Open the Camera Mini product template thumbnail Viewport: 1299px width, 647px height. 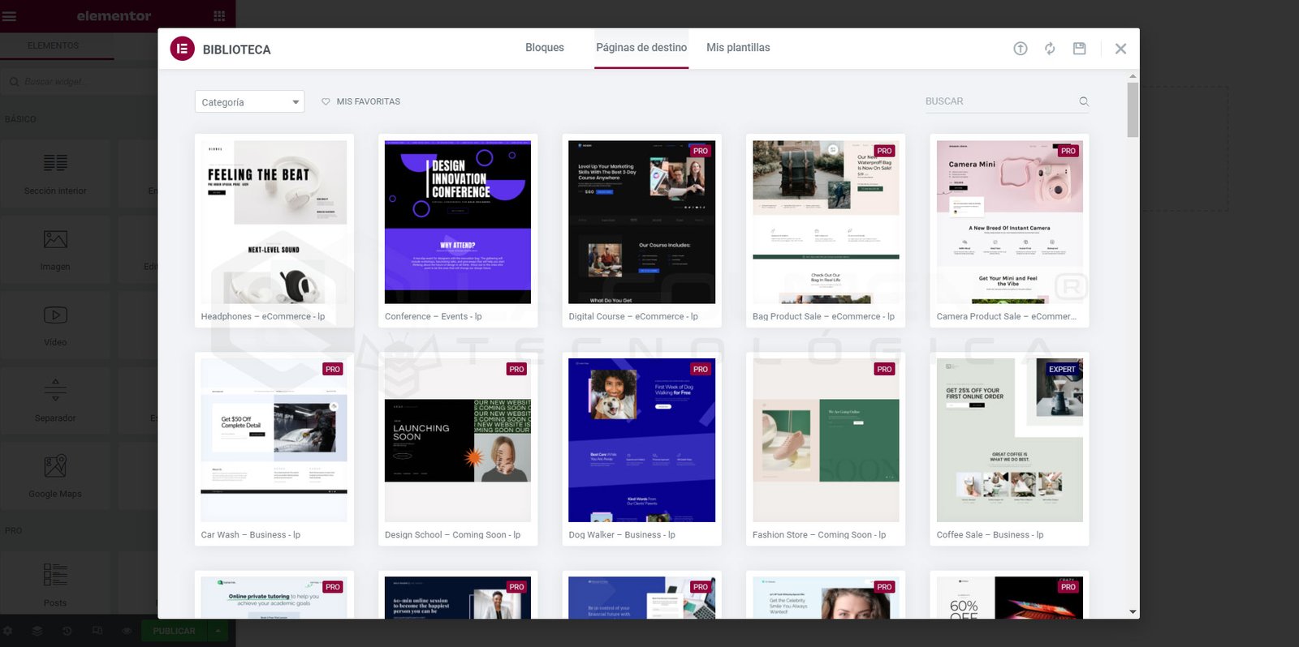pos(1009,222)
